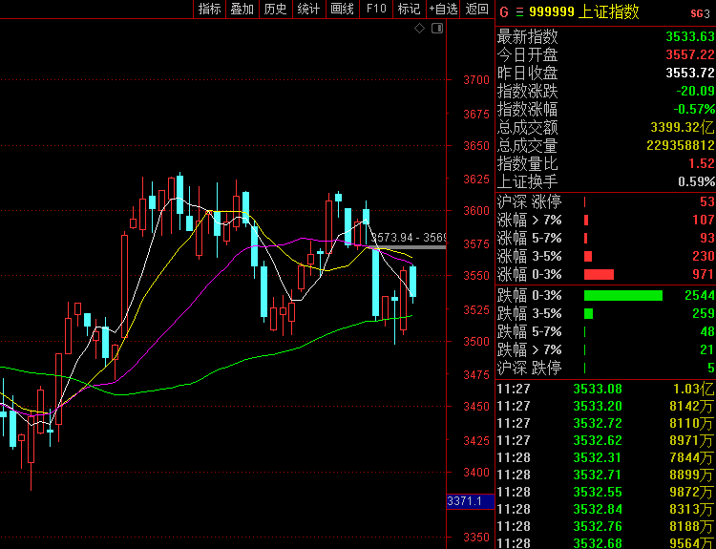Click the 返回 back button

tap(476, 9)
